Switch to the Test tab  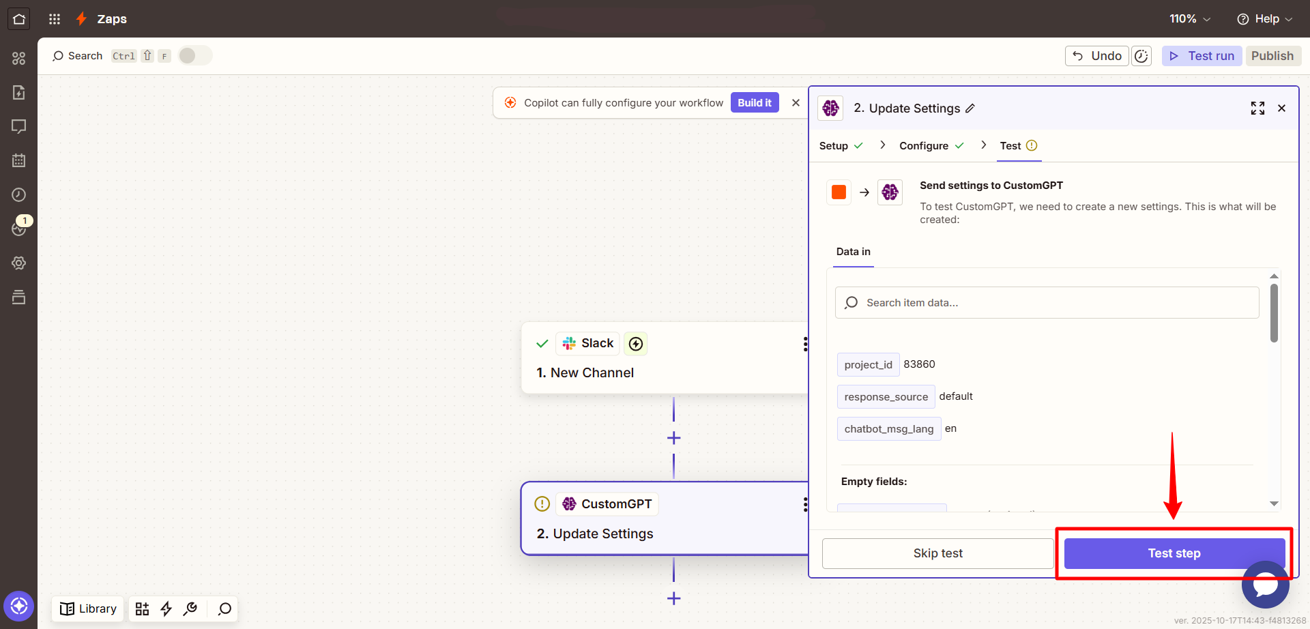(x=1019, y=146)
